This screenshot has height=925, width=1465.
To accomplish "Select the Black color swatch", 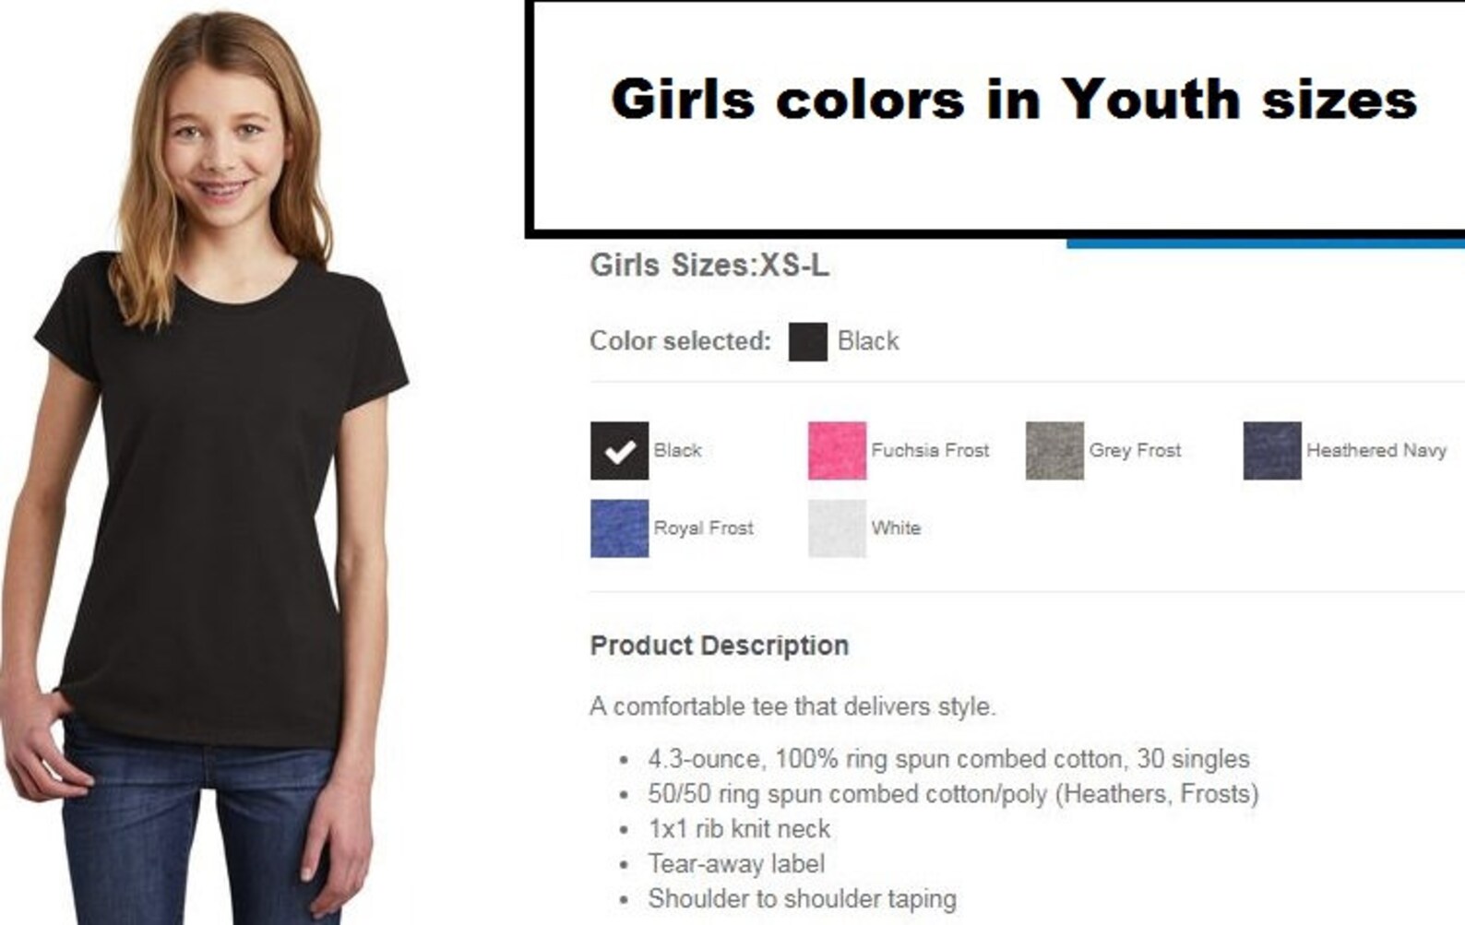I will pyautogui.click(x=619, y=450).
